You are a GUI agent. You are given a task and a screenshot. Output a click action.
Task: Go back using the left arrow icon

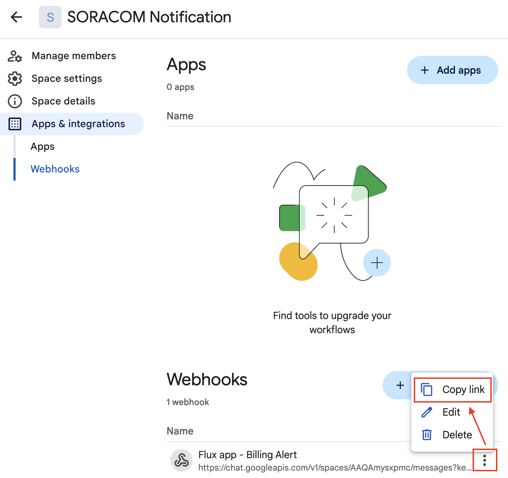(16, 17)
